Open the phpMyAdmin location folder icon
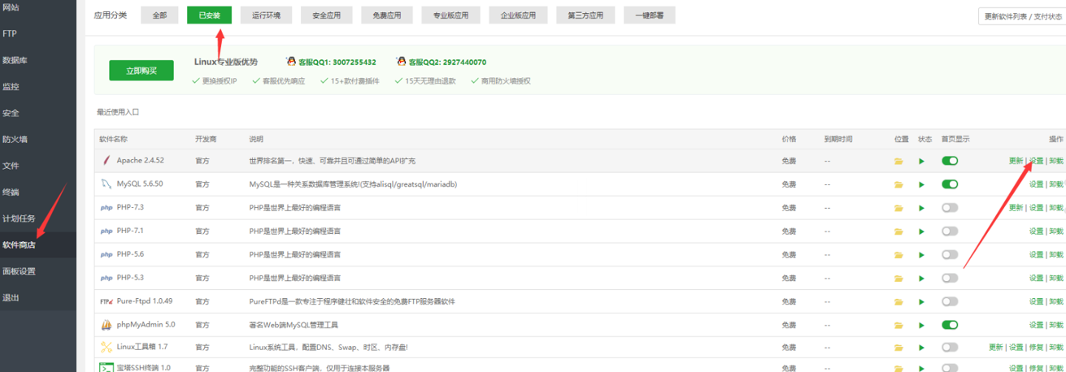This screenshot has width=1066, height=372. coord(898,325)
